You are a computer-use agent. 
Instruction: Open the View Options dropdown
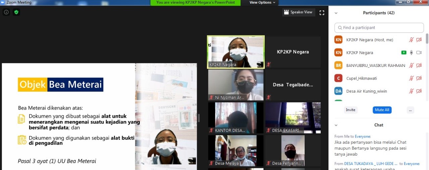[262, 3]
